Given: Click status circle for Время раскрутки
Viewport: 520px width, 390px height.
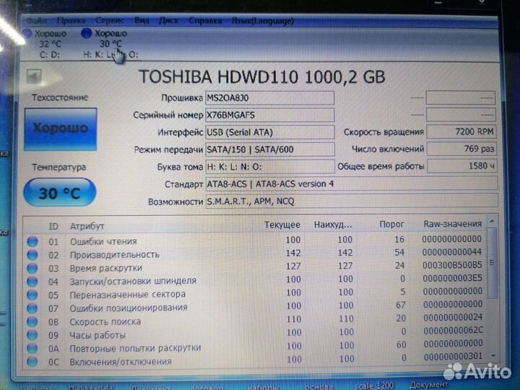Looking at the screenshot, I should (x=32, y=268).
